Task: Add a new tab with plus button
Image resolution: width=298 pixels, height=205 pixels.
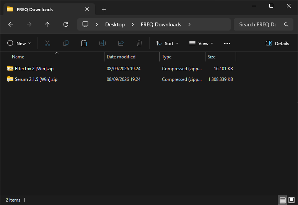Action: click(104, 9)
